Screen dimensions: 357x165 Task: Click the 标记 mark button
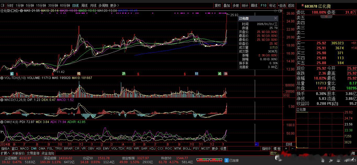click(x=272, y=5)
